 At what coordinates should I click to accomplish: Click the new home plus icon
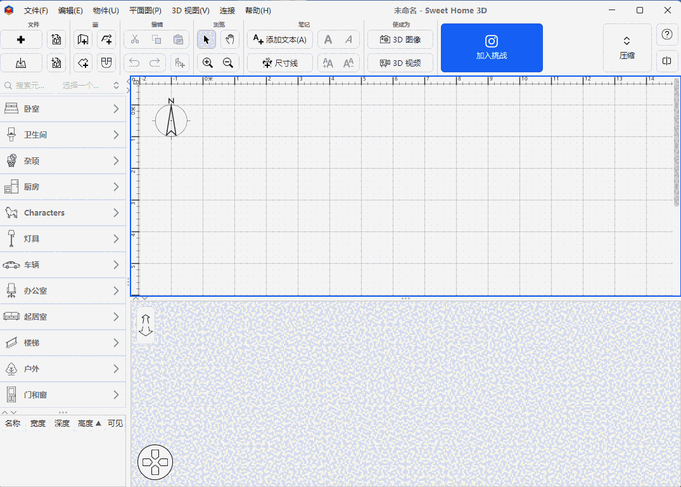point(21,39)
